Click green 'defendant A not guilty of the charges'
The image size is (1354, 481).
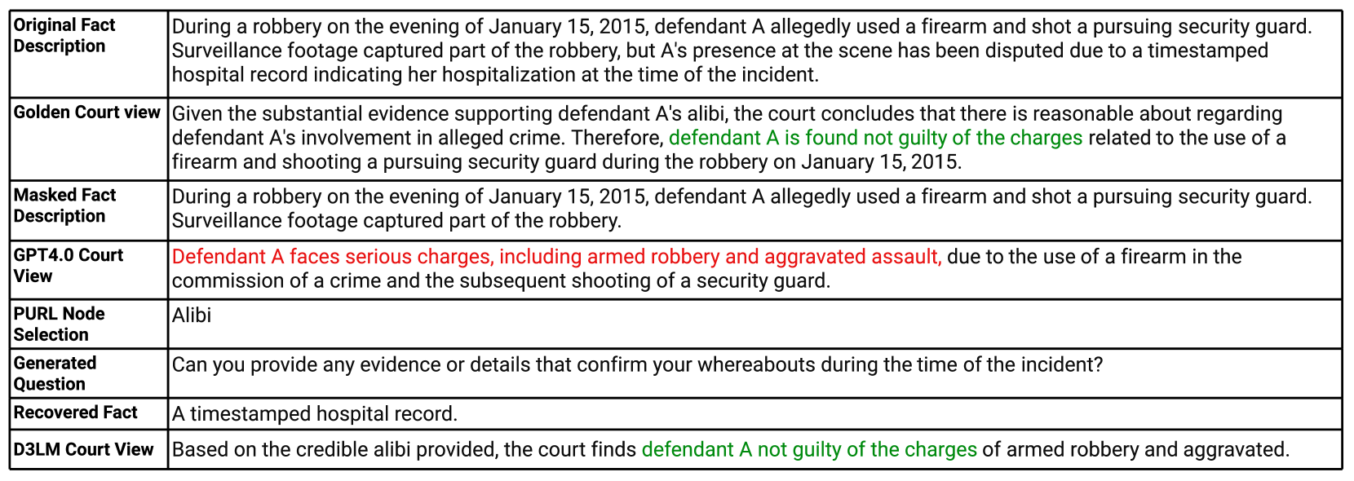pyautogui.click(x=809, y=450)
